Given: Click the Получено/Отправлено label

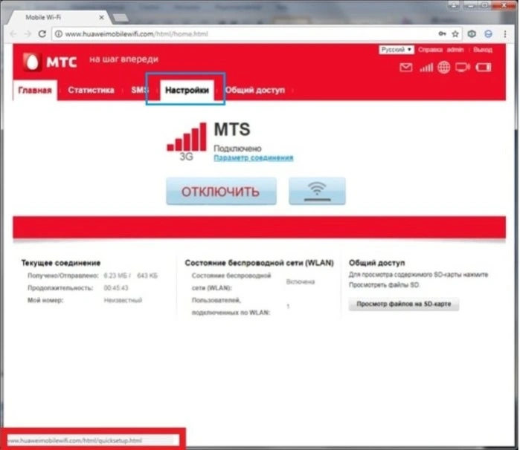Looking at the screenshot, I should coord(63,275).
